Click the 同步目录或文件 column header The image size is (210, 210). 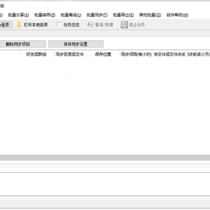click(x=69, y=54)
